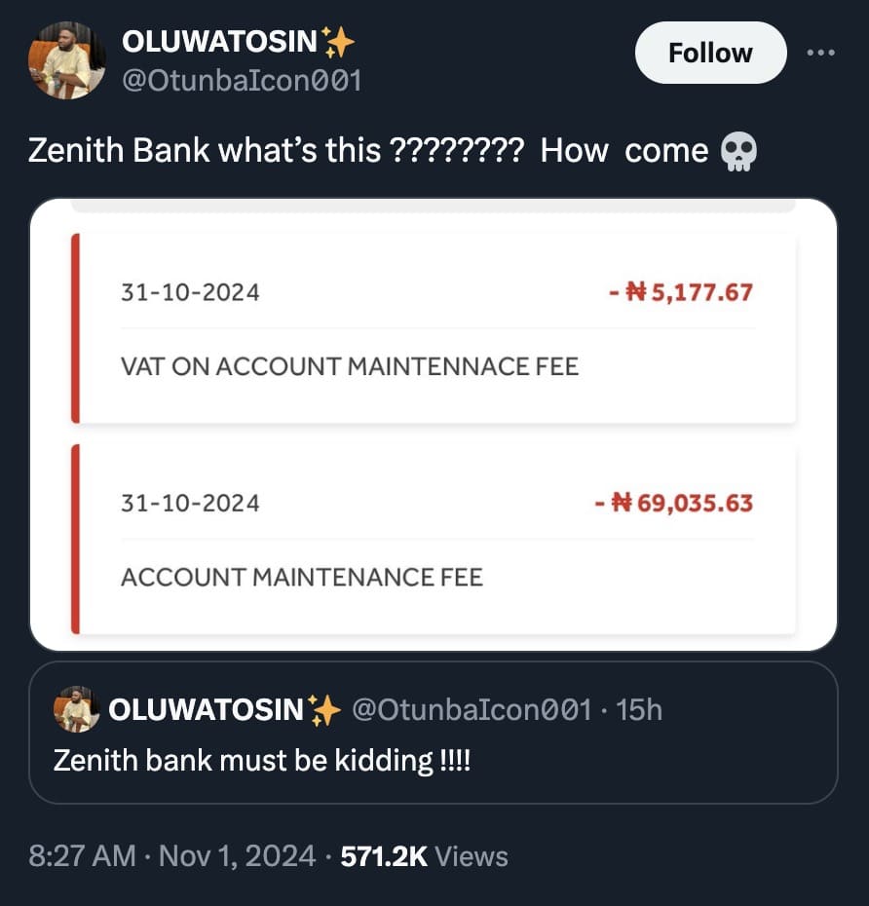Click the skull emoji in the tweet text
869x906 pixels.
[738, 152]
